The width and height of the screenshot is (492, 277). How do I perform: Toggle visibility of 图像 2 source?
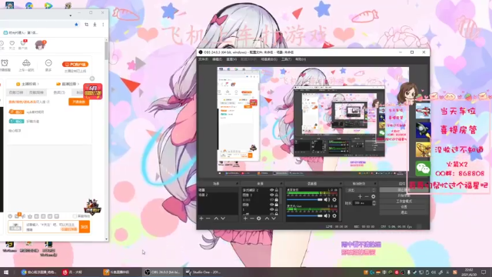(271, 195)
